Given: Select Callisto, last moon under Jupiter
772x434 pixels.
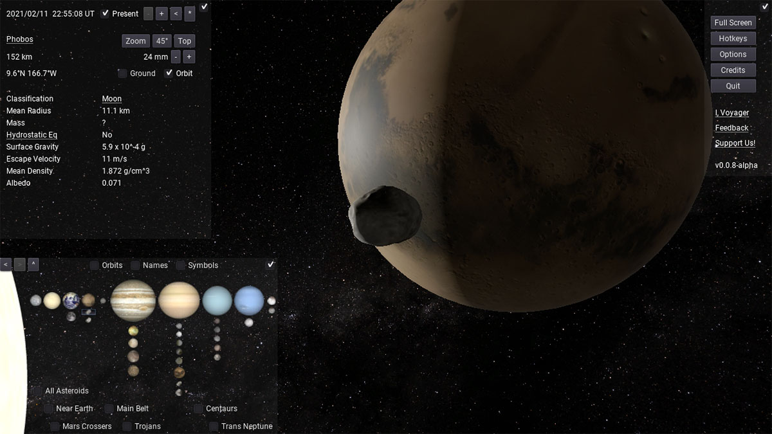Looking at the screenshot, I should coord(133,370).
